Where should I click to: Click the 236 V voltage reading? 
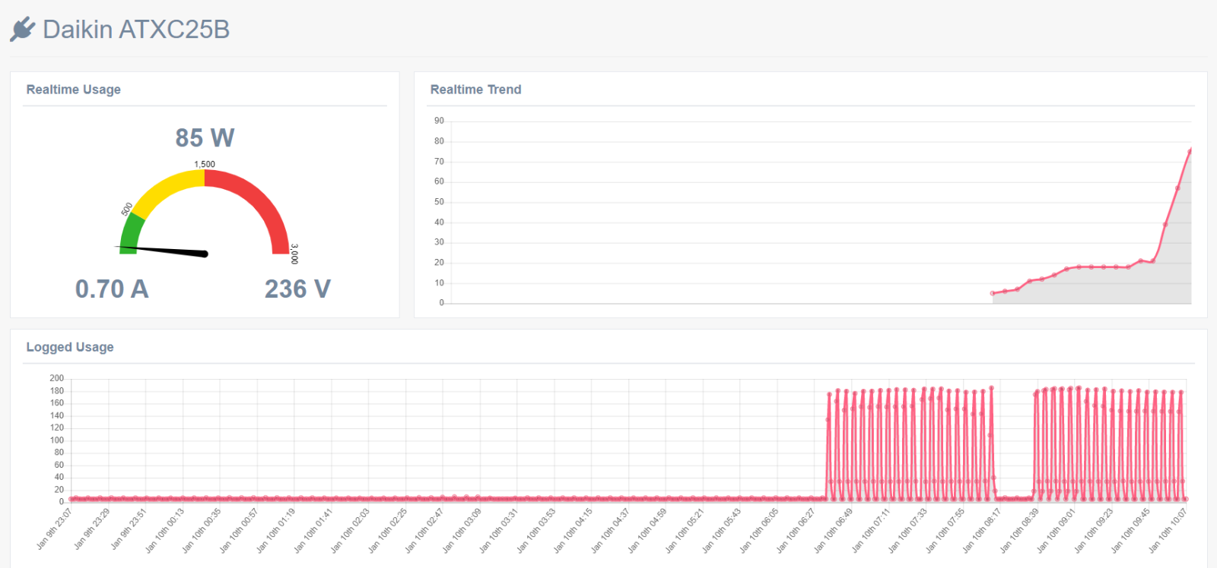(x=297, y=289)
